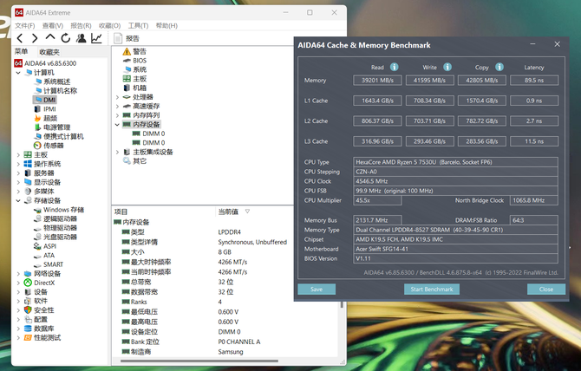Viewport: 581px width, 371px height.
Task: Expand the 显示设备 tree node
Action: [x=18, y=182]
